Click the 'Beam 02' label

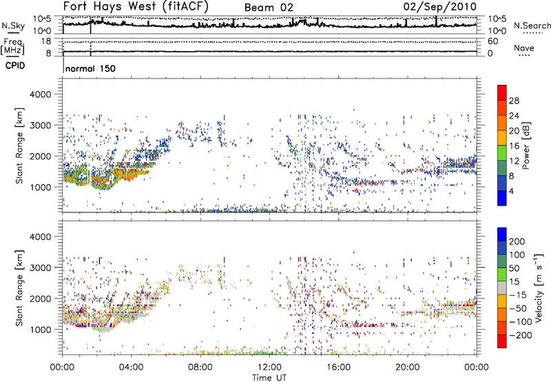tap(269, 8)
